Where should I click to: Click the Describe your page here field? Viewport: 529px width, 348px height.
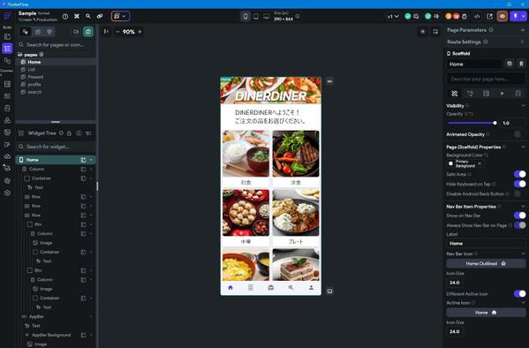pos(486,79)
